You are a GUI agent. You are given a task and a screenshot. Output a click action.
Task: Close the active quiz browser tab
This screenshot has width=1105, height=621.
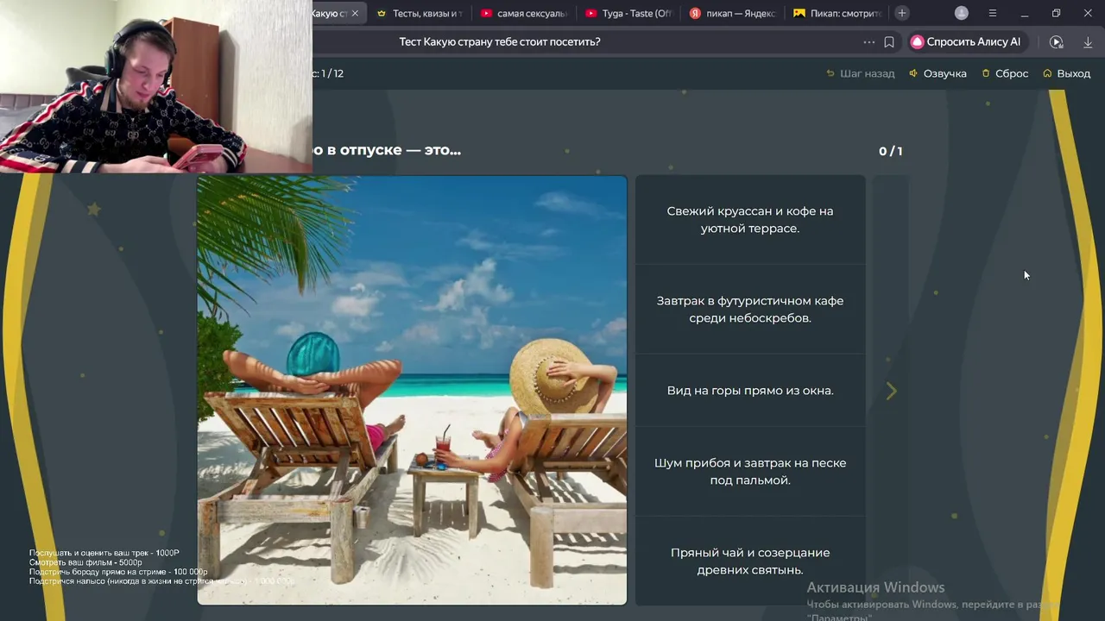click(x=355, y=13)
